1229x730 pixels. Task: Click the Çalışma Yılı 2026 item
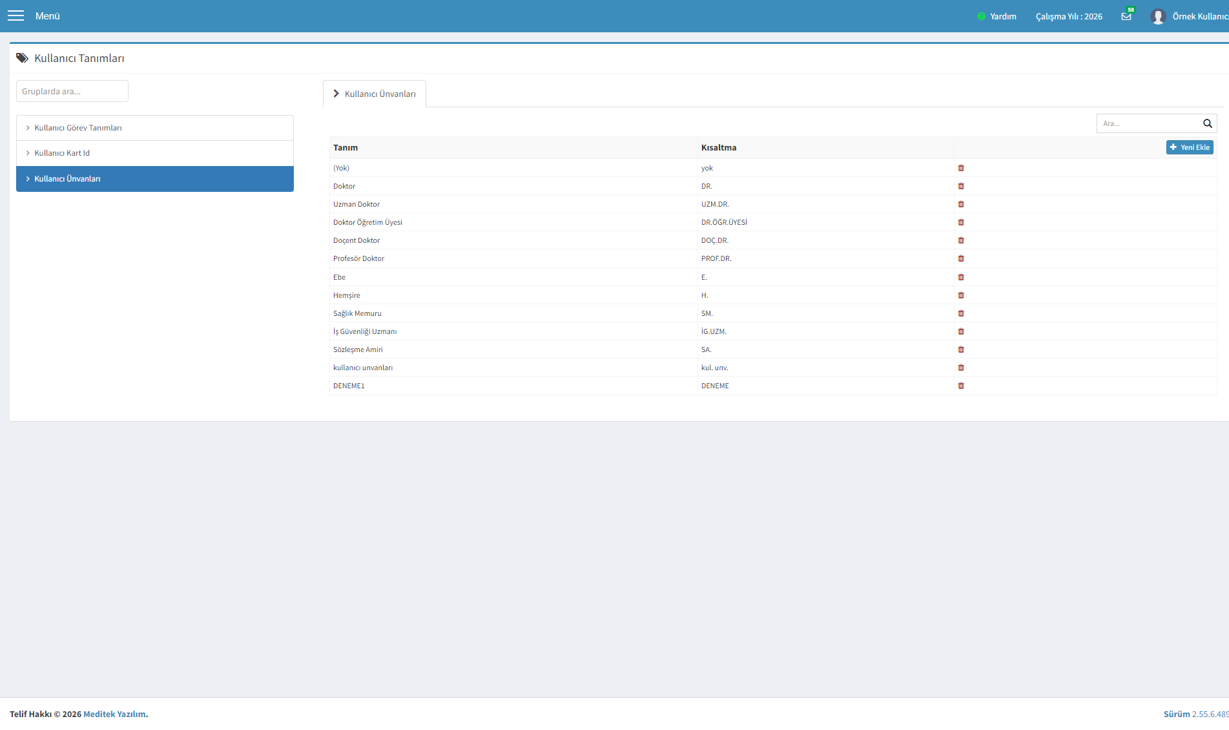click(x=1069, y=16)
